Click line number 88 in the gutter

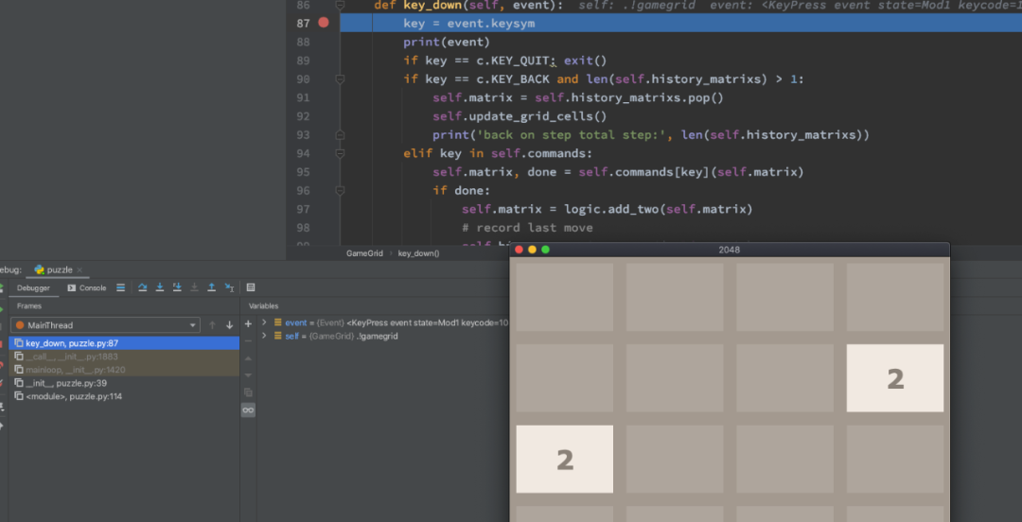pos(303,42)
